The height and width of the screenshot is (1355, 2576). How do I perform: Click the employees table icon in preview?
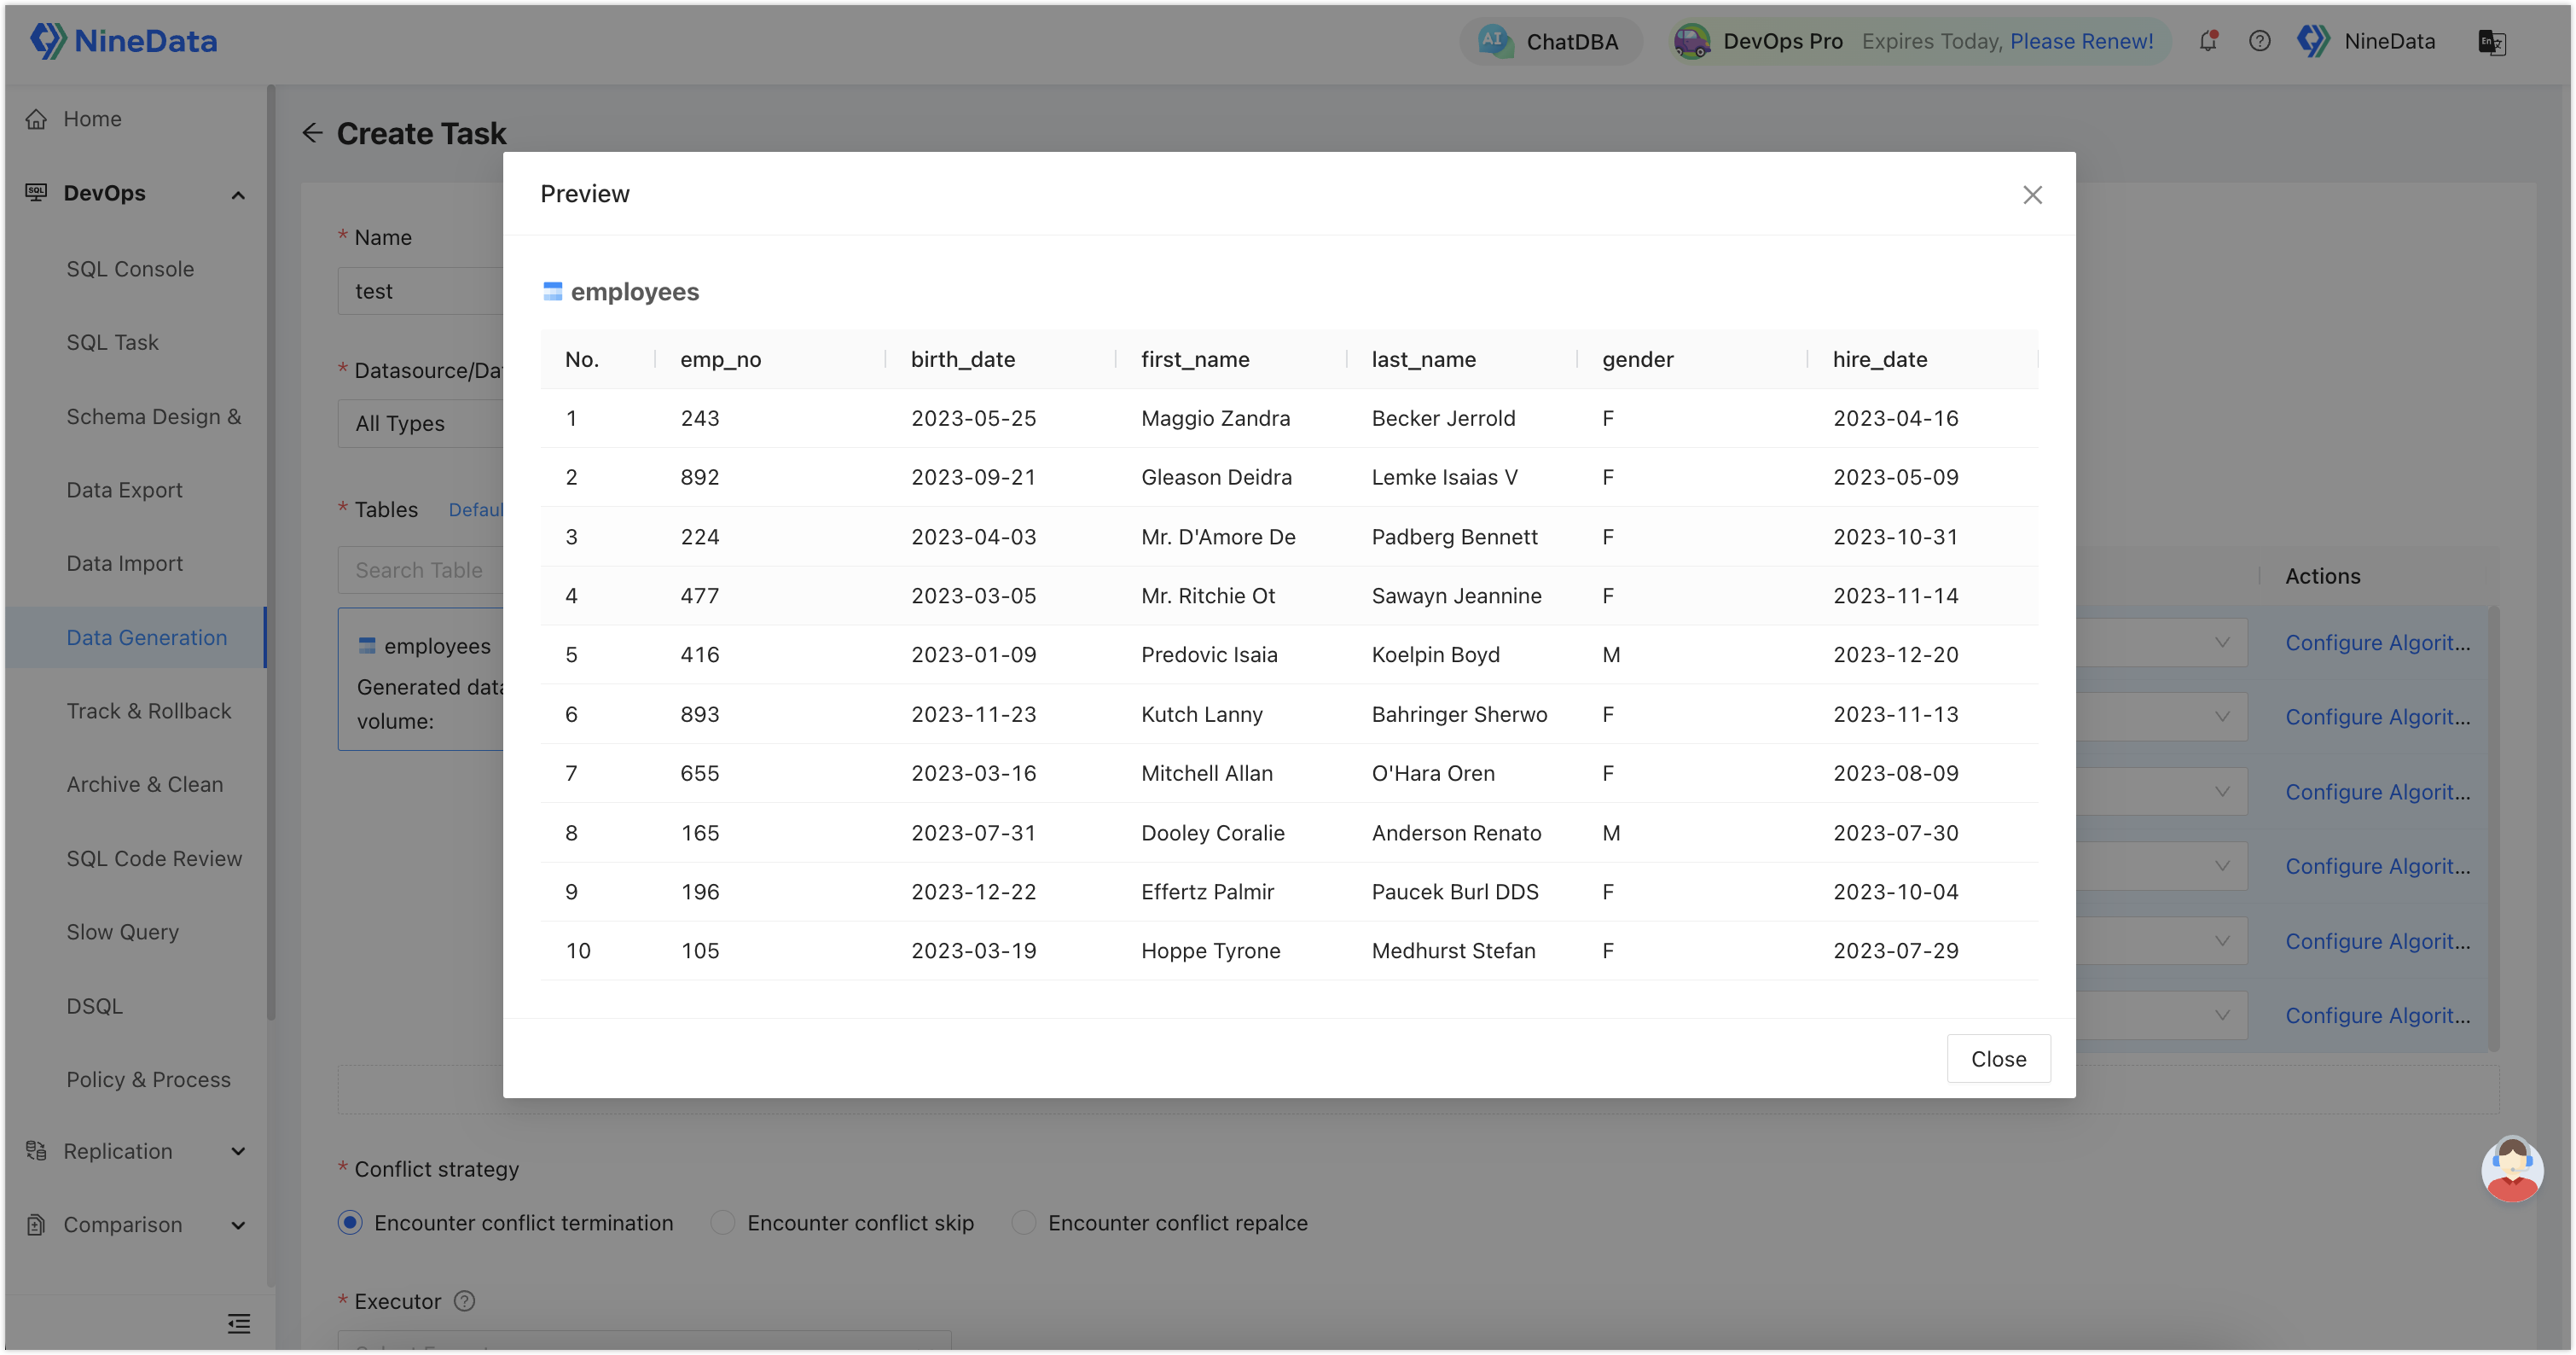click(x=552, y=291)
